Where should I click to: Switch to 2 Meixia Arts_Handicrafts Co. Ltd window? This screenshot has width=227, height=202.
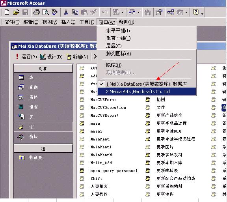click(147, 92)
